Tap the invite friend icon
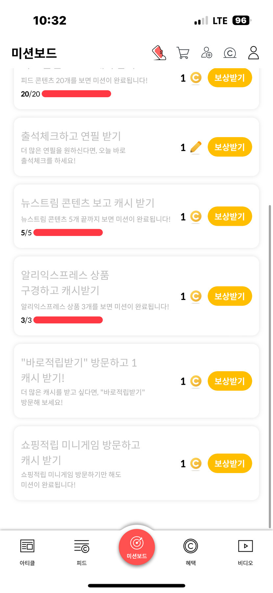This screenshot has width=273, height=593. point(207,53)
